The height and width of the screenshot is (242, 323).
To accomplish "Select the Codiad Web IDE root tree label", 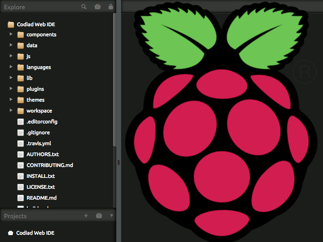I will [36, 25].
